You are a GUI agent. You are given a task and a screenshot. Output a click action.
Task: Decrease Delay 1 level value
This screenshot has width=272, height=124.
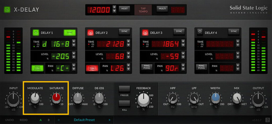coord(74,57)
